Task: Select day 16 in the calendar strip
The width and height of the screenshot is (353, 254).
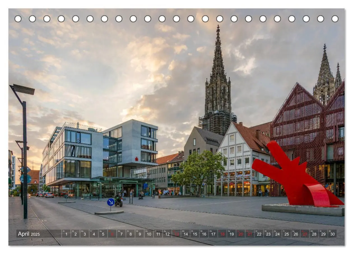Action: click(x=204, y=234)
